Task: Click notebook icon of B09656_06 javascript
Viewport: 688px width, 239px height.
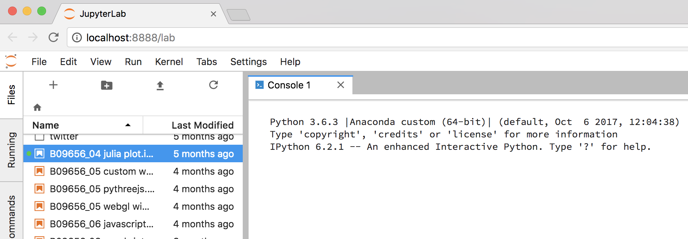Action: point(39,224)
